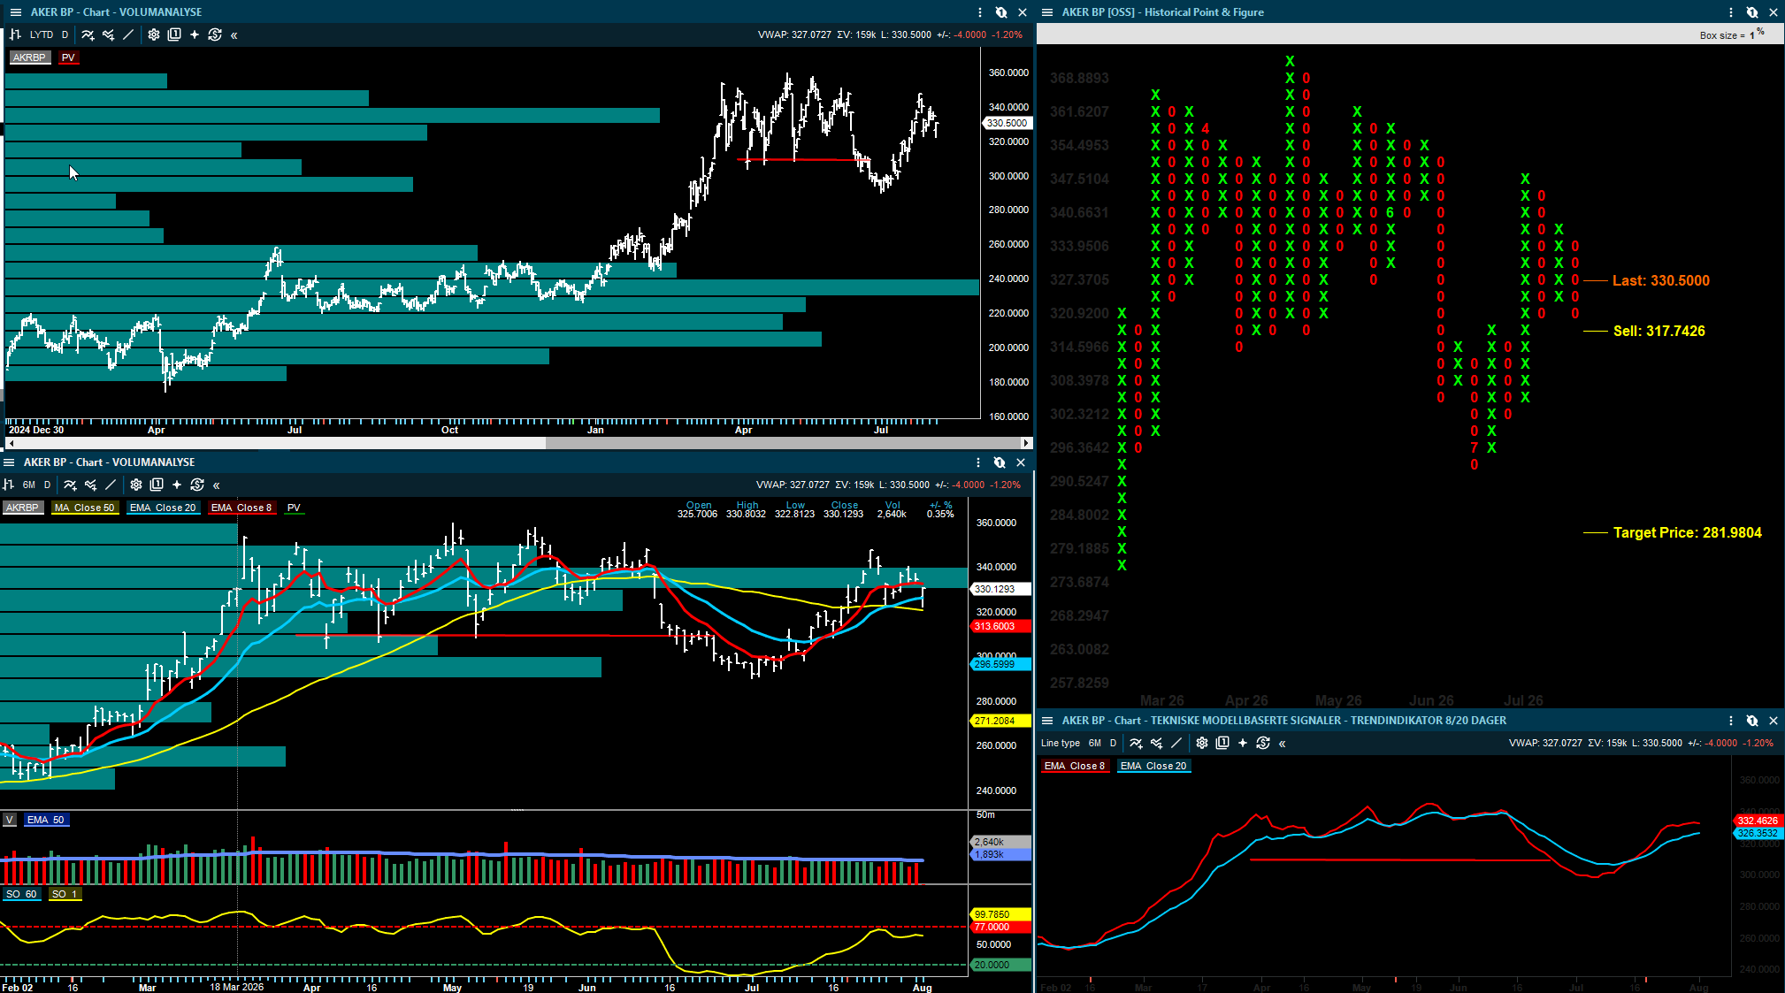The image size is (1785, 993).
Task: Click symbol search icon of top VOLUMANALYSE chart
Action: click(1001, 12)
